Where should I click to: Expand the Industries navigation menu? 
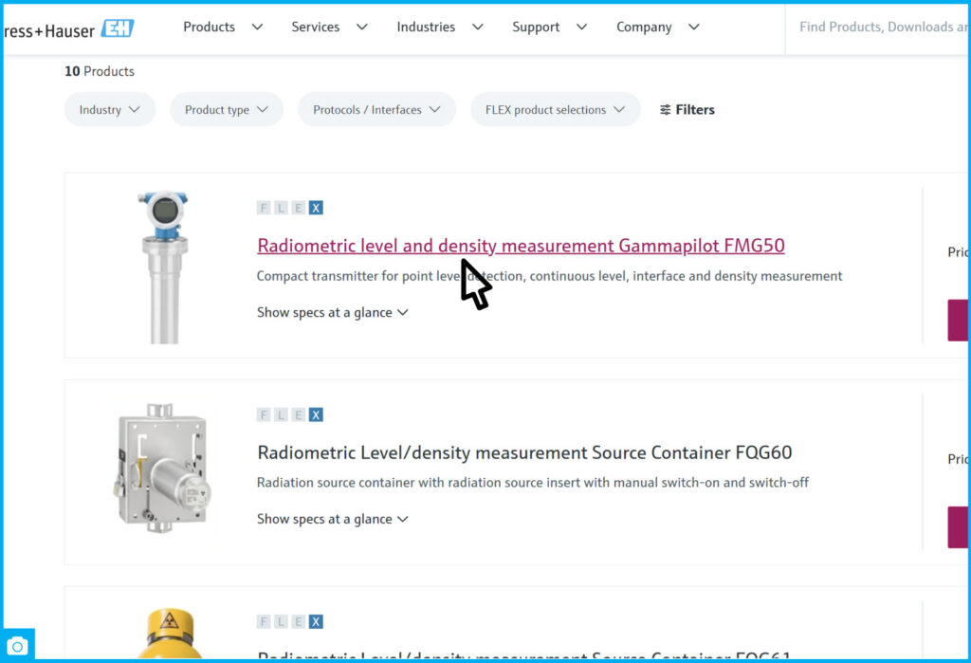coord(439,27)
